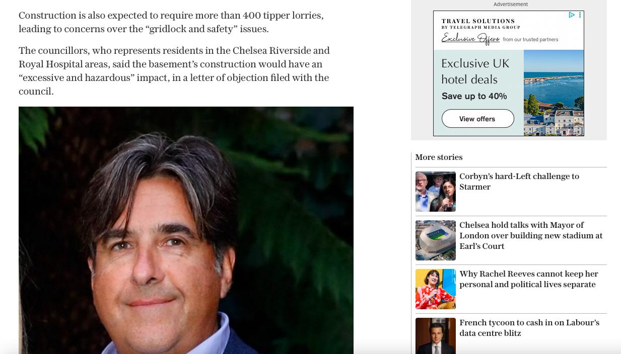Image resolution: width=621 pixels, height=354 pixels.
Task: Open the coastal hotel image in the ad
Action: coord(554,93)
